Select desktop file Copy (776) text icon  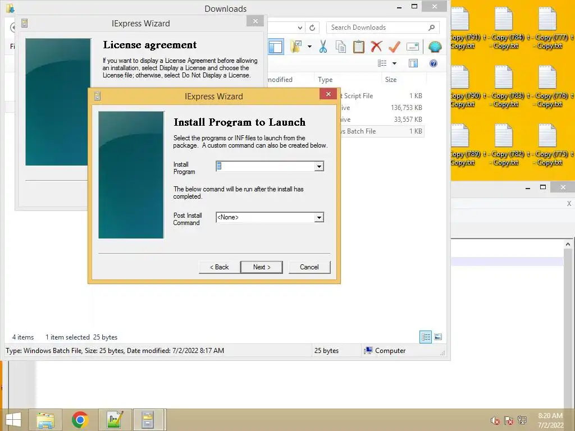click(x=547, y=86)
